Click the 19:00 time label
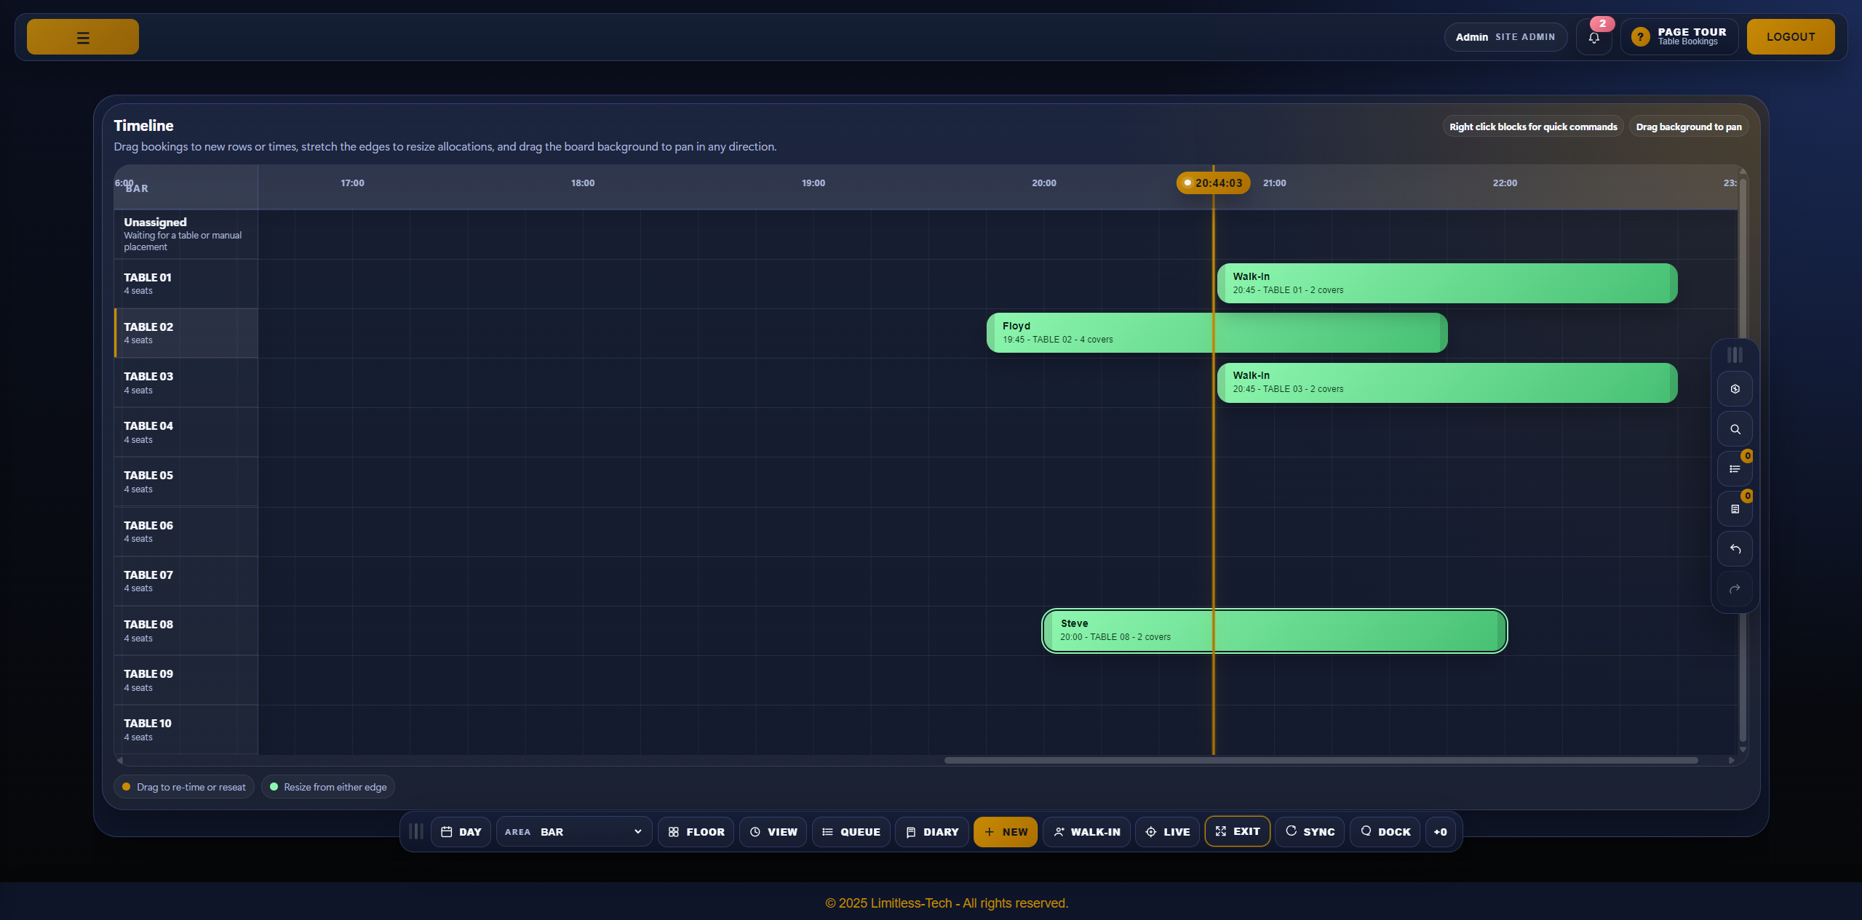 click(813, 183)
